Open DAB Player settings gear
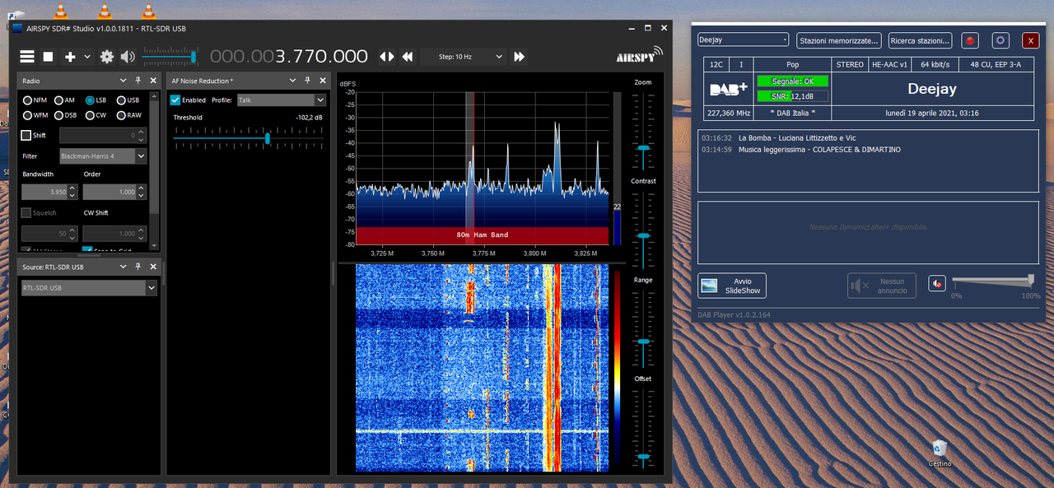Viewport: 1054px width, 488px height. 1000,40
